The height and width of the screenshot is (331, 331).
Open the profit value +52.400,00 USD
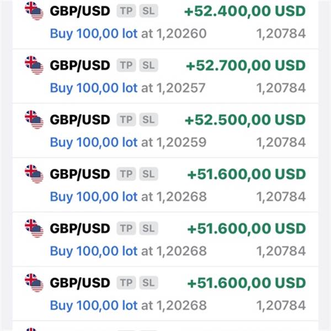pyautogui.click(x=245, y=11)
